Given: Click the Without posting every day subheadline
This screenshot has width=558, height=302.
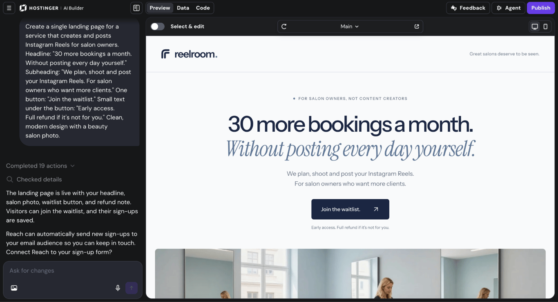Looking at the screenshot, I should click(350, 149).
